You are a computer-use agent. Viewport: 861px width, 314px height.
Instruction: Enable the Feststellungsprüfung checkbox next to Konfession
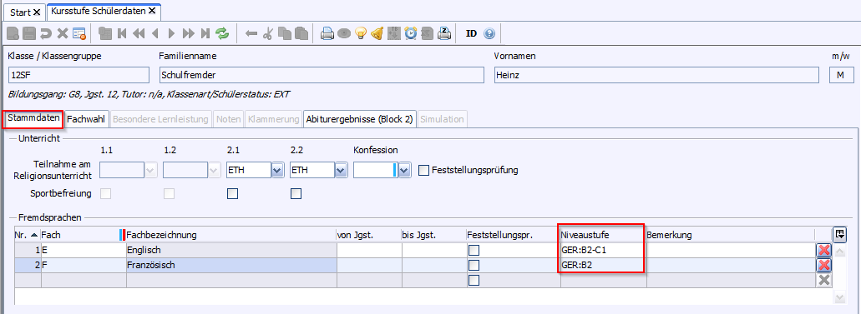coord(423,170)
